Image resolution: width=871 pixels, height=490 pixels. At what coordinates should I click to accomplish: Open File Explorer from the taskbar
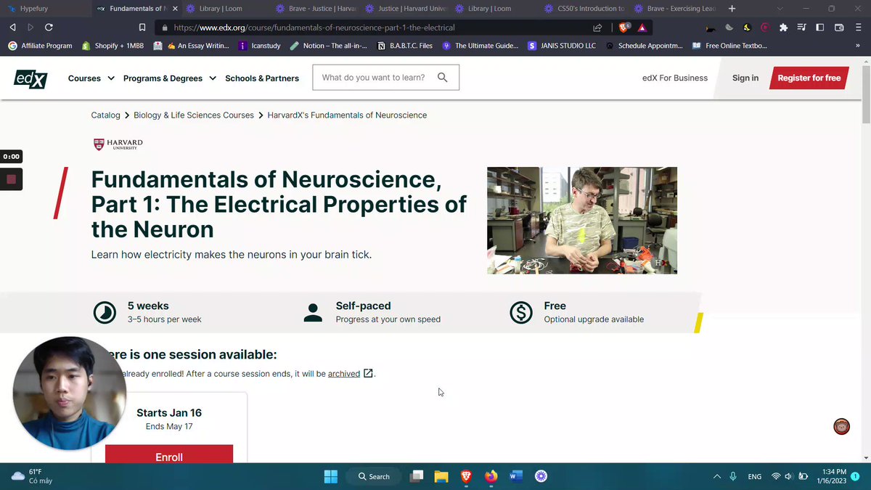tap(441, 476)
